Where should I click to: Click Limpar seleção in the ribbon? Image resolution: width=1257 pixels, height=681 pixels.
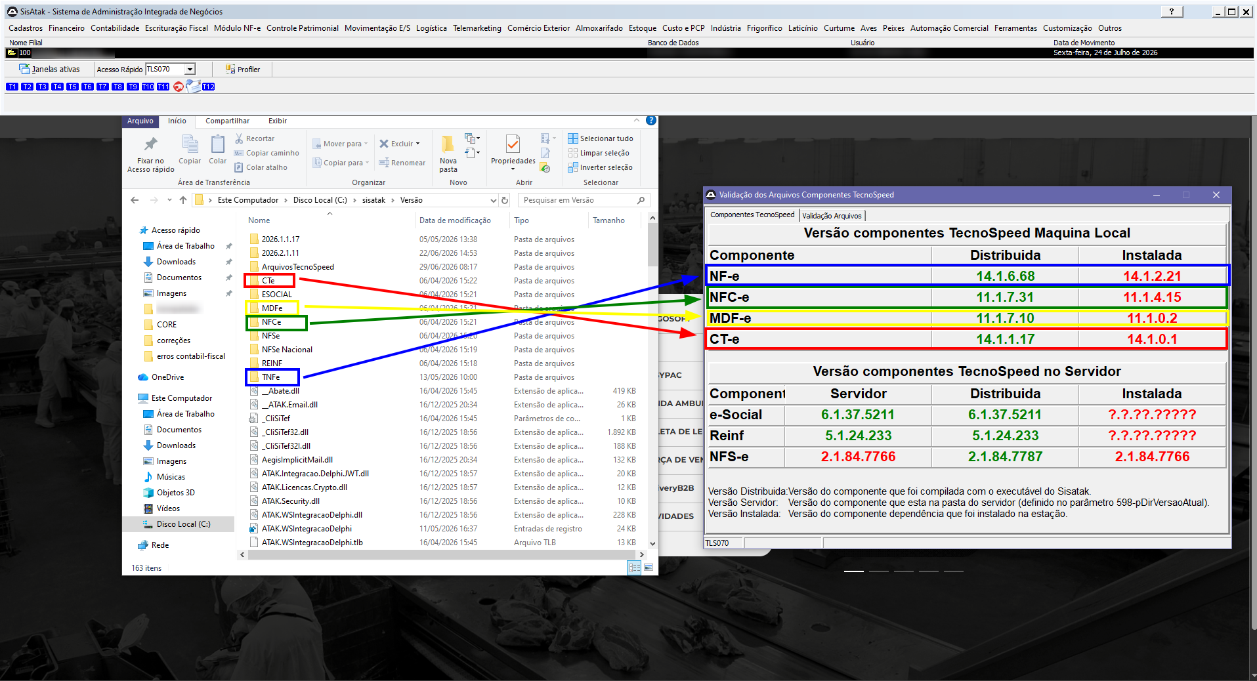coord(599,153)
